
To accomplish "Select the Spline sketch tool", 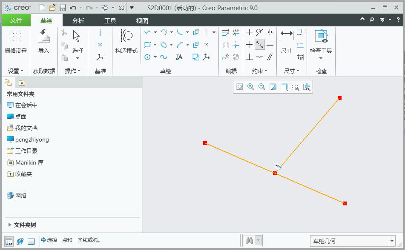I will pos(164,57).
